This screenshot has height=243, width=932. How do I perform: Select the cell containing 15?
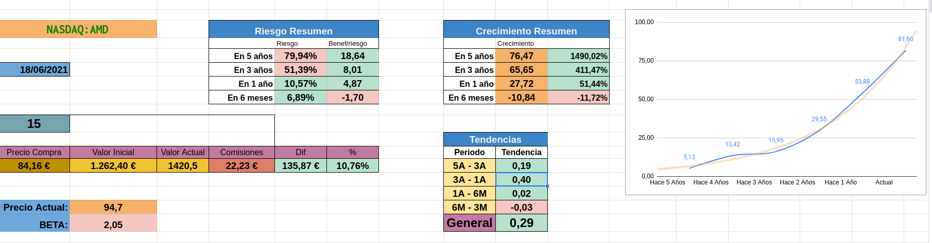point(34,124)
